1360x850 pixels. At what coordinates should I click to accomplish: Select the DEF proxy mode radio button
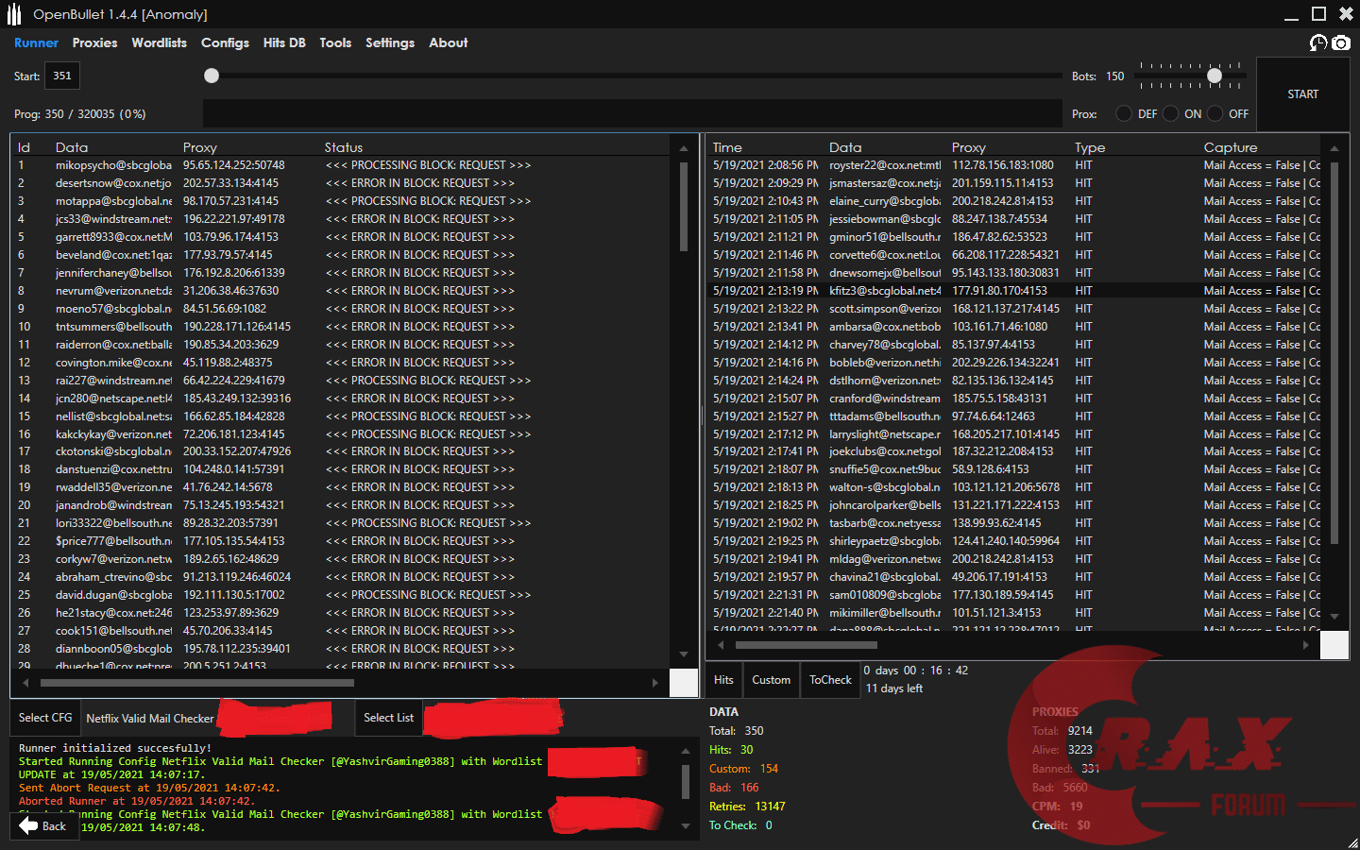[1124, 113]
